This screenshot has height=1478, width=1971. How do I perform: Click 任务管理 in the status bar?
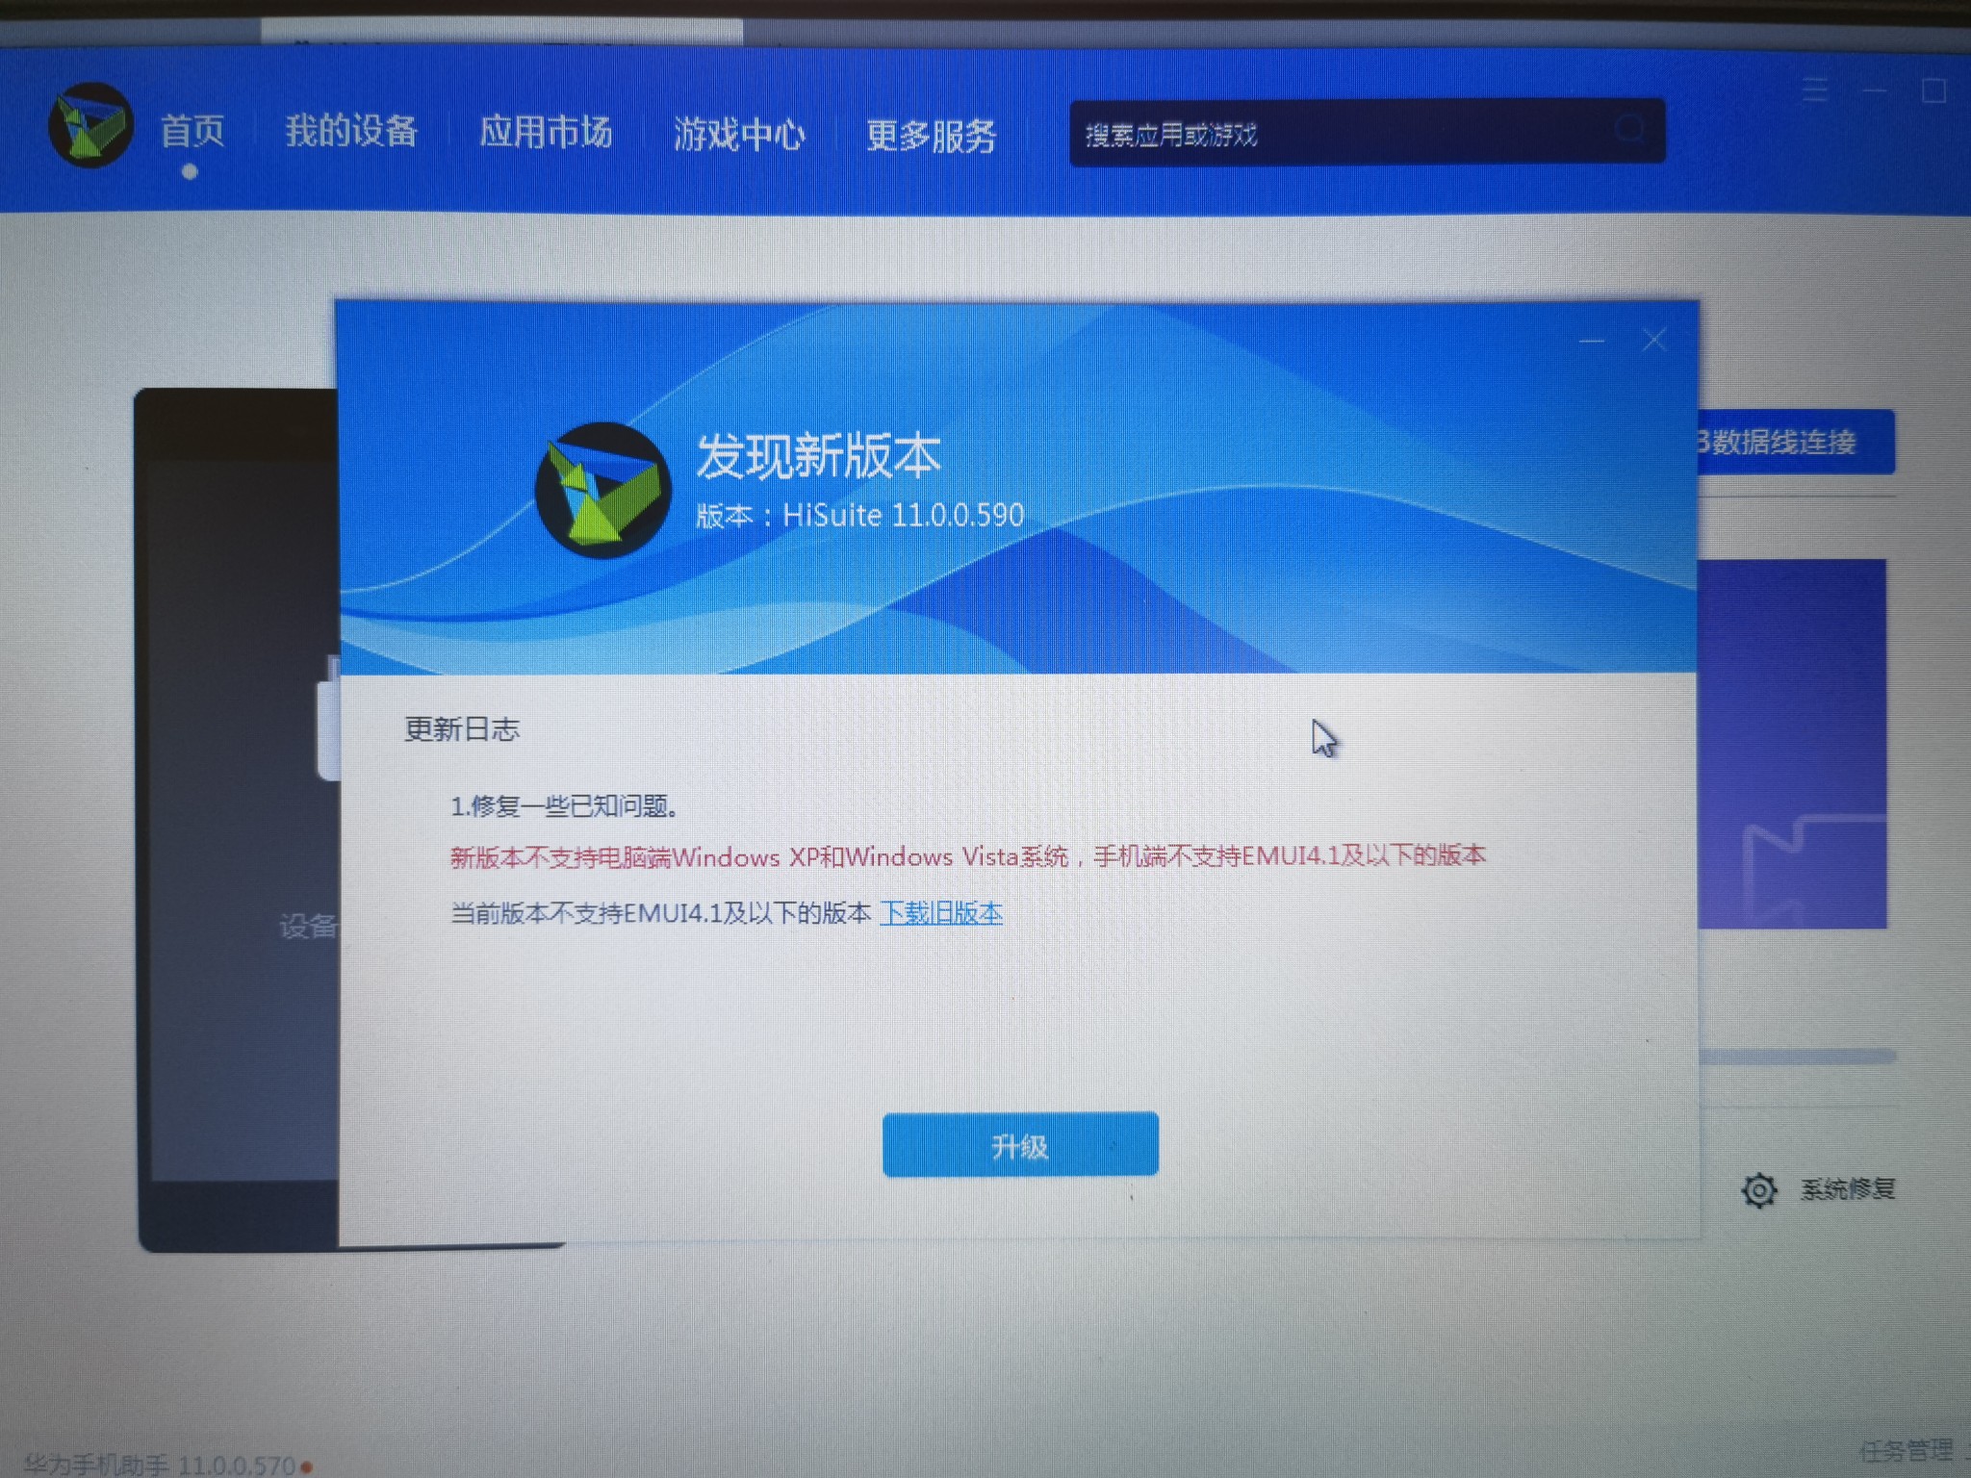tap(1907, 1450)
